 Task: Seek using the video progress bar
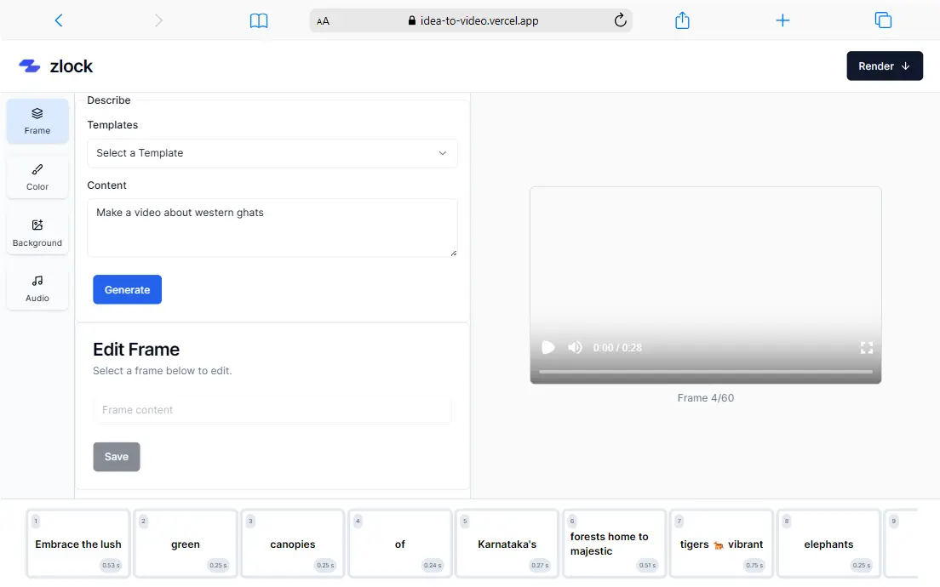[705, 372]
